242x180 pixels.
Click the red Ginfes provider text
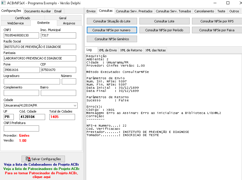(x=24, y=136)
